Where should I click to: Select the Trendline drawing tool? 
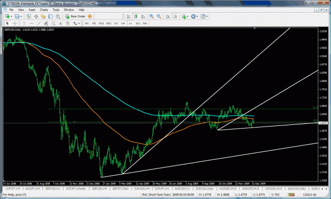pos(39,23)
